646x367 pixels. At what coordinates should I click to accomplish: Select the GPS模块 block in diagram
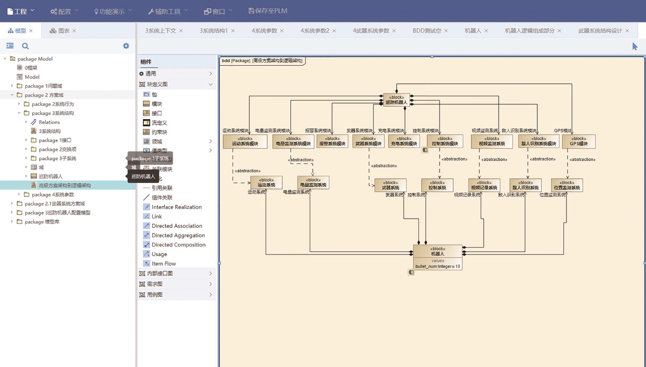578,141
